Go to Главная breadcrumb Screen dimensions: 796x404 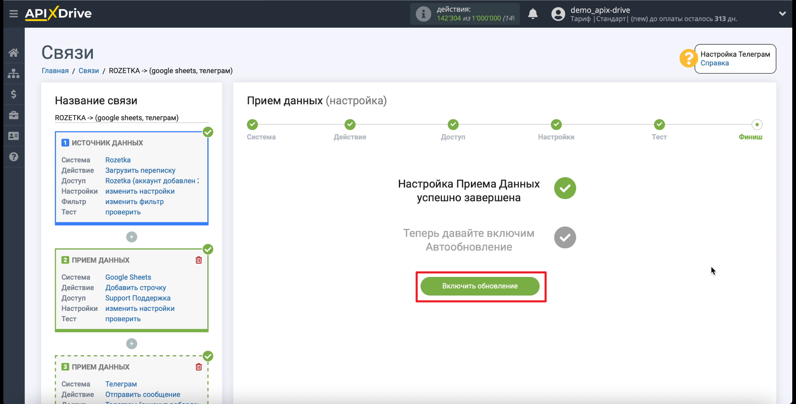[55, 71]
